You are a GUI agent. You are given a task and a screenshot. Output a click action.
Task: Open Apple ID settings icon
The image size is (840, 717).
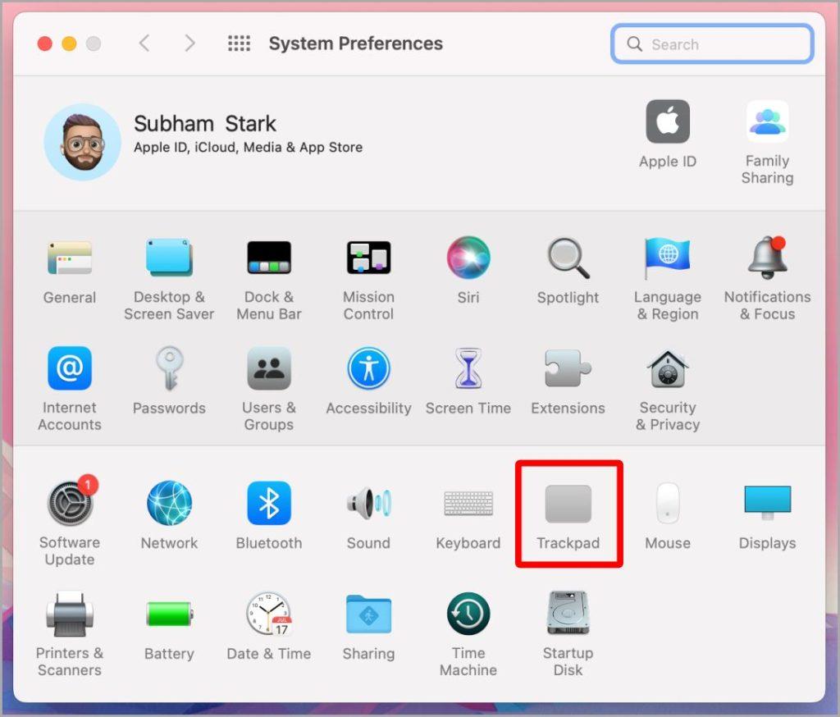(x=668, y=121)
